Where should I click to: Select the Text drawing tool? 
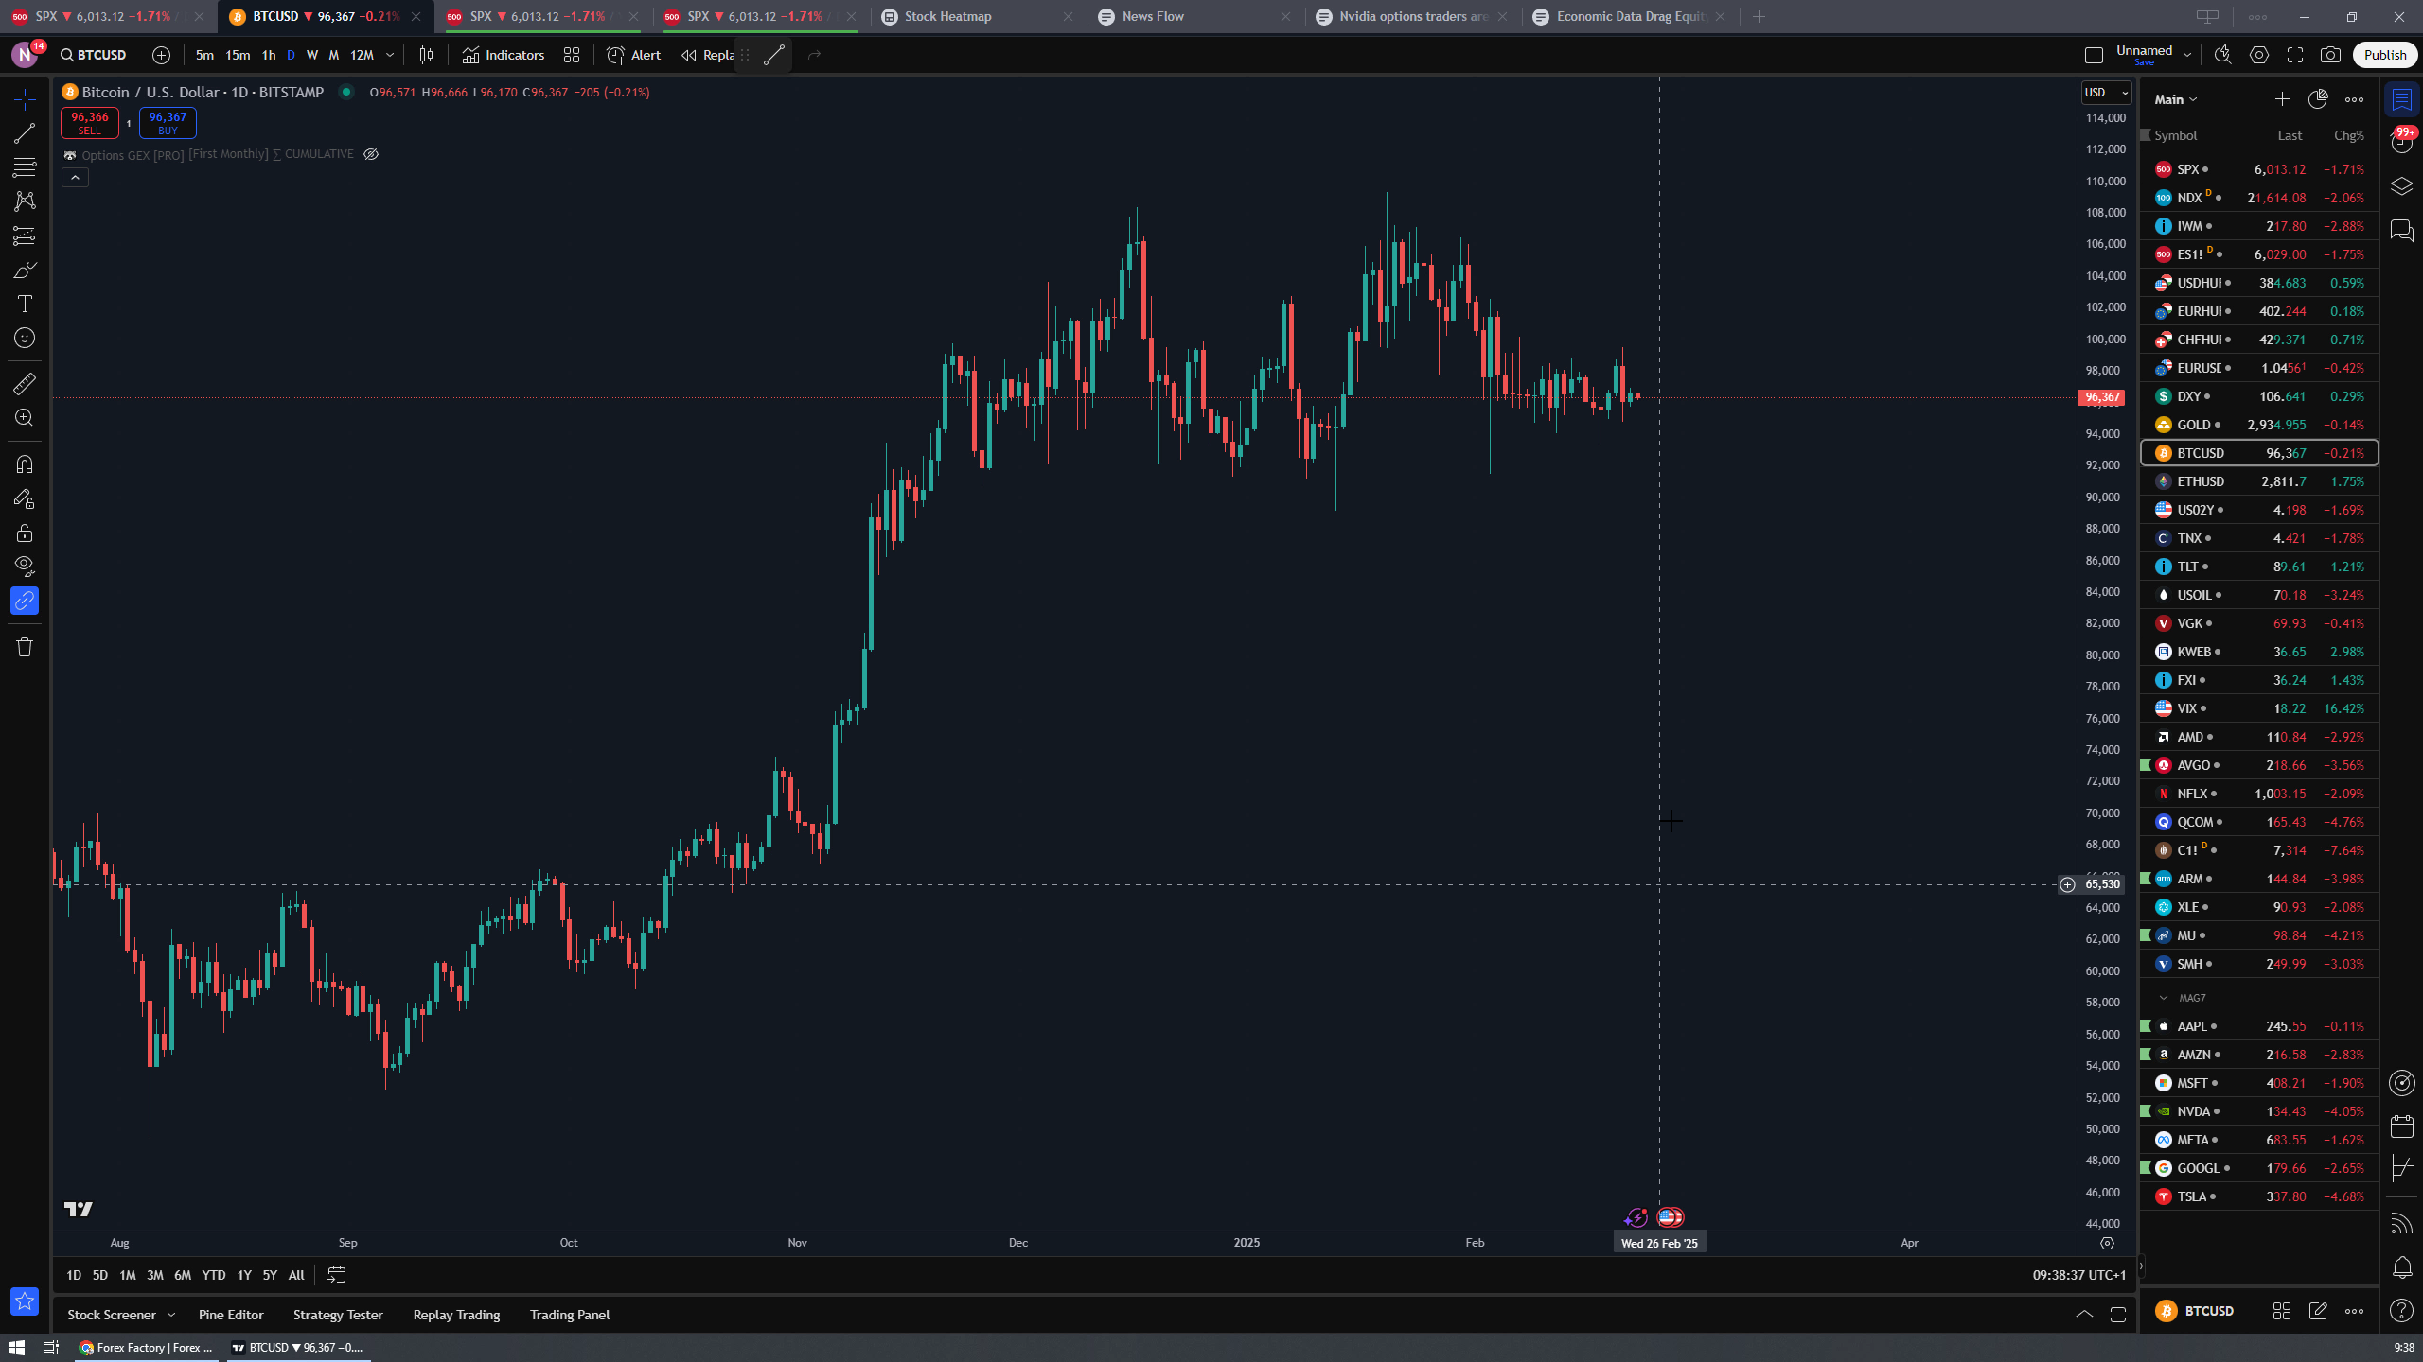pos(25,304)
